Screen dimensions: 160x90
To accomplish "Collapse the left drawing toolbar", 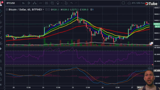I will (x=4, y=87).
